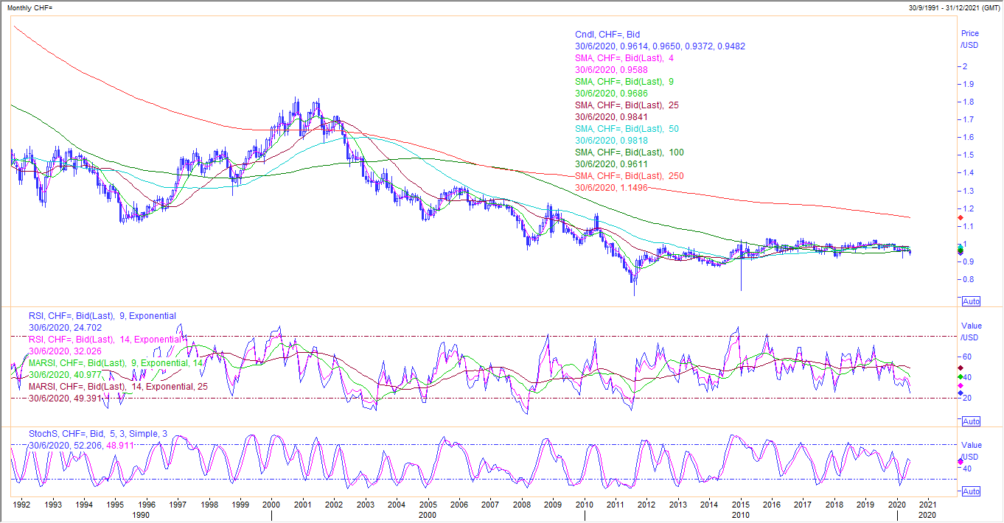Click the decade label '1990' below the years
The width and height of the screenshot is (1004, 523).
(x=141, y=516)
